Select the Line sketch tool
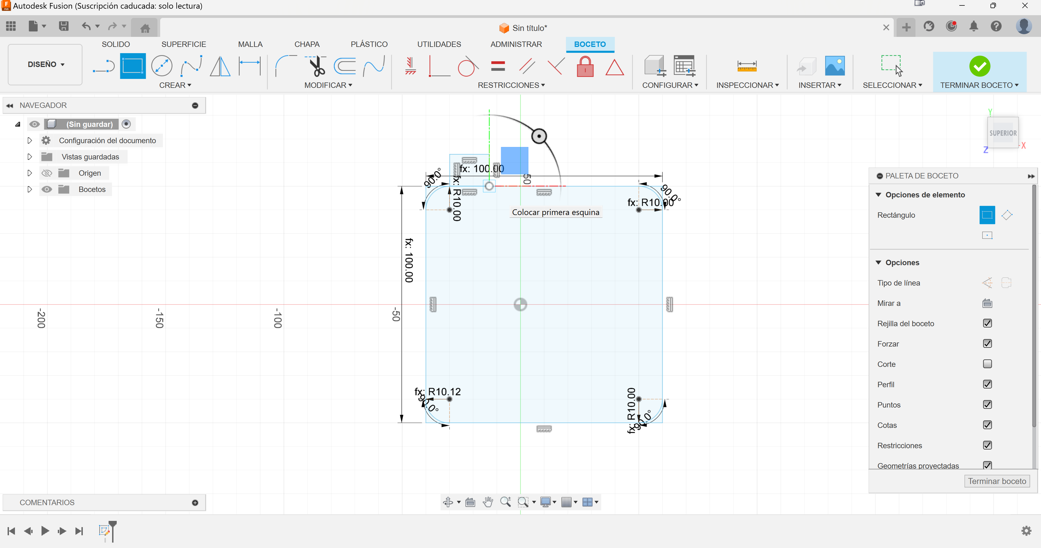Viewport: 1041px width, 548px height. point(104,66)
